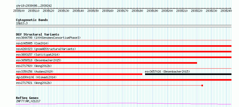
Task: Select the magenta ZNF77 gene track line
Action: pos(124,104)
